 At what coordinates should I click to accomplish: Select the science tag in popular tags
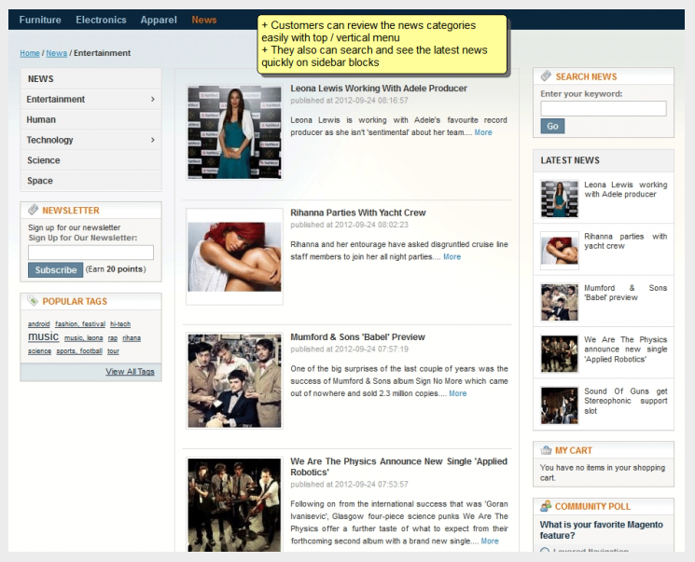click(x=39, y=351)
